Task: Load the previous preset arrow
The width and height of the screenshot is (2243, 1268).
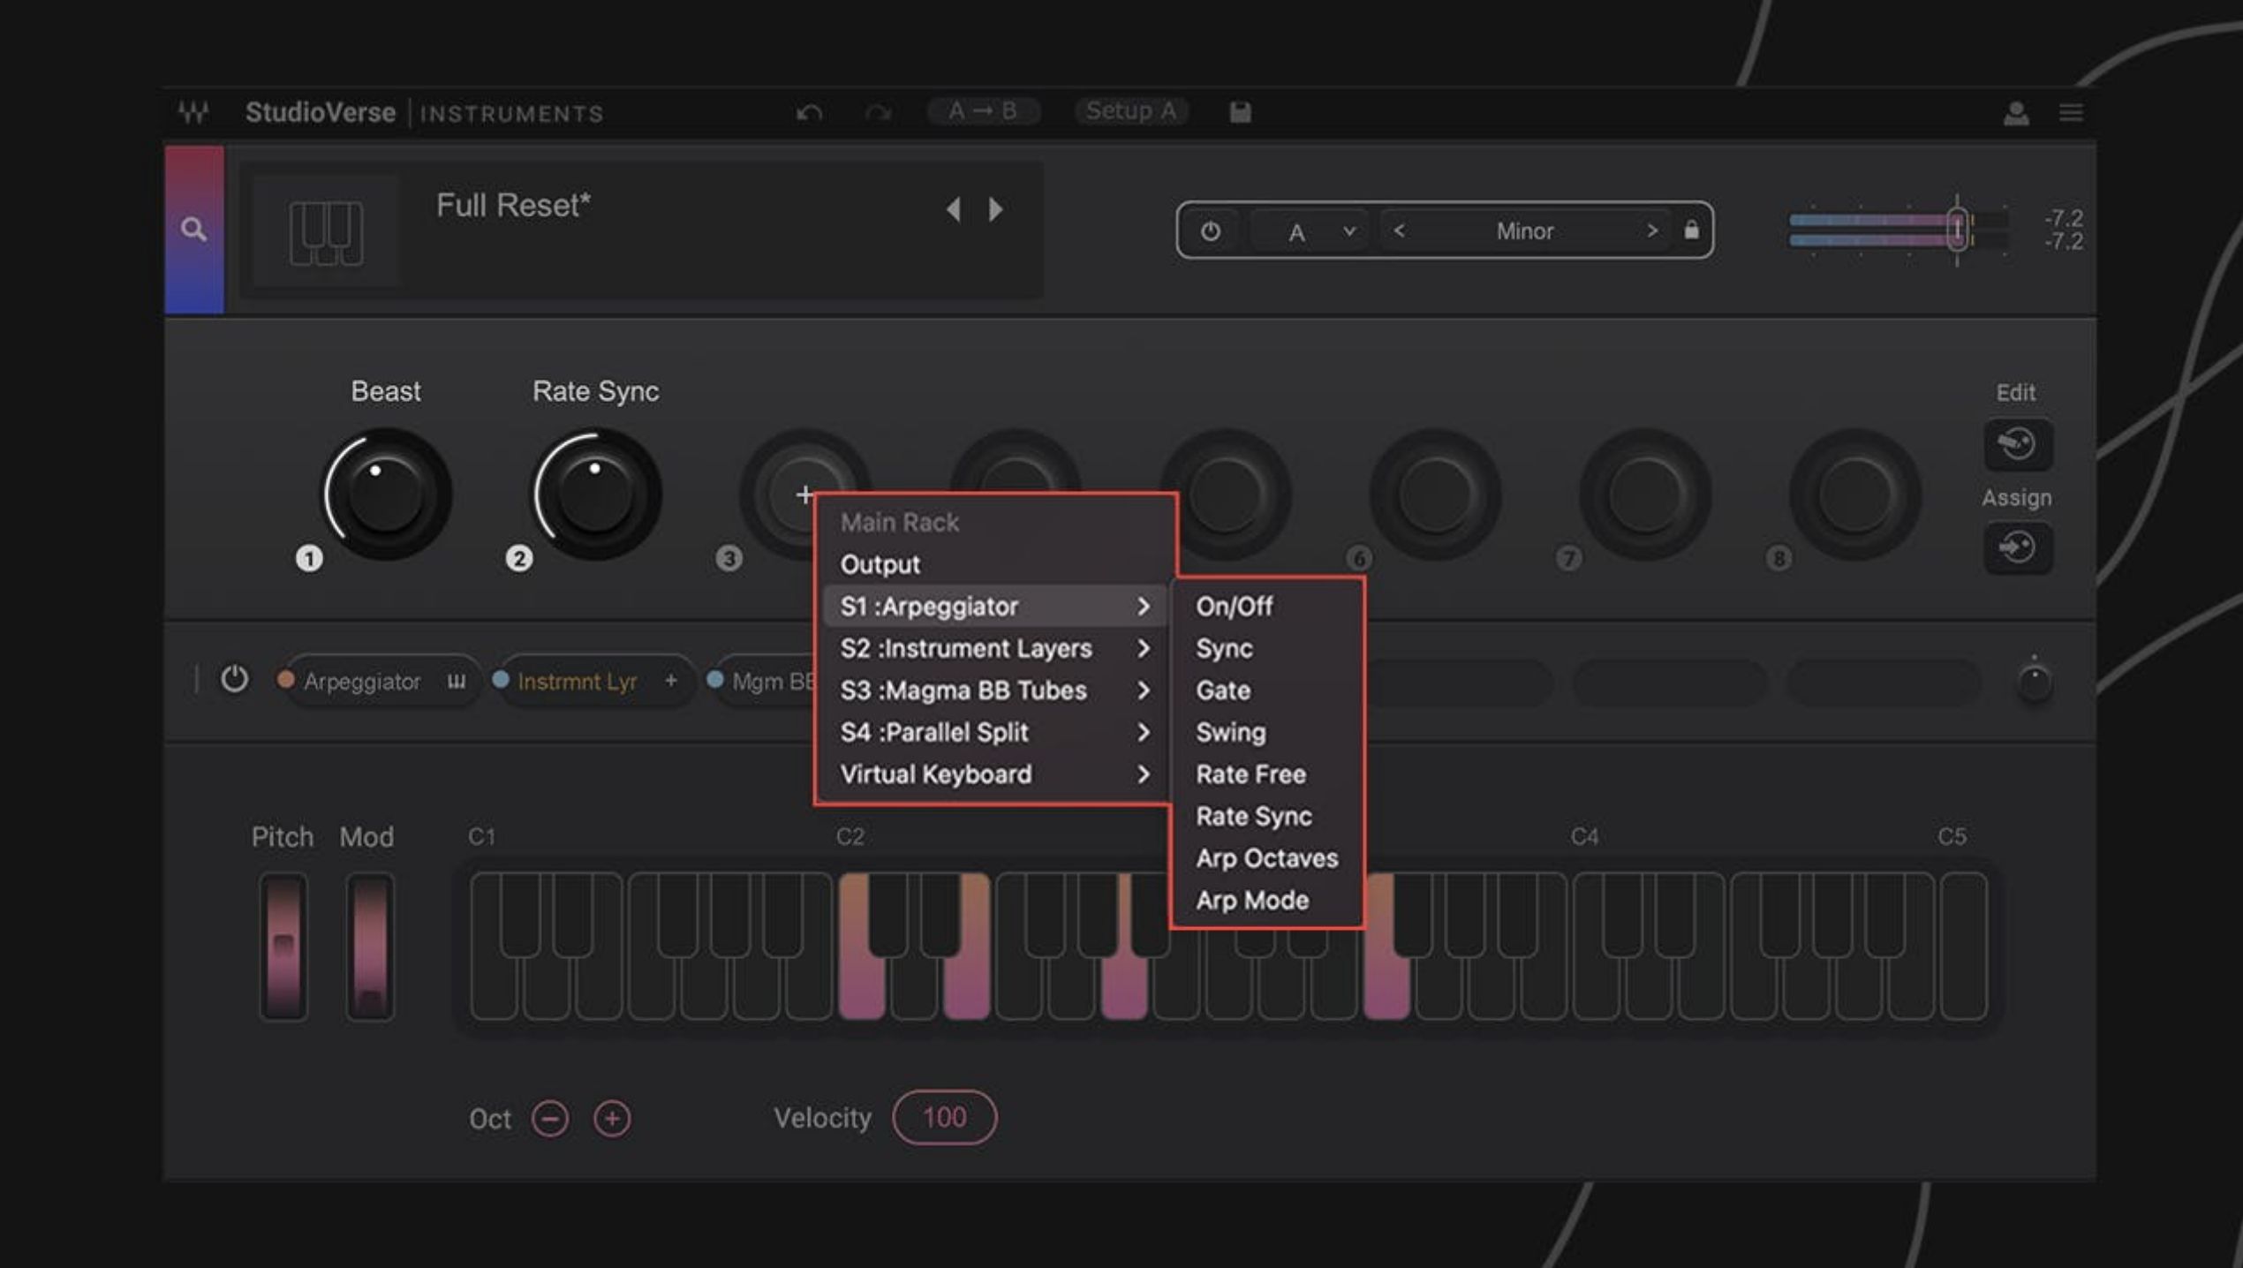Action: pos(953,209)
